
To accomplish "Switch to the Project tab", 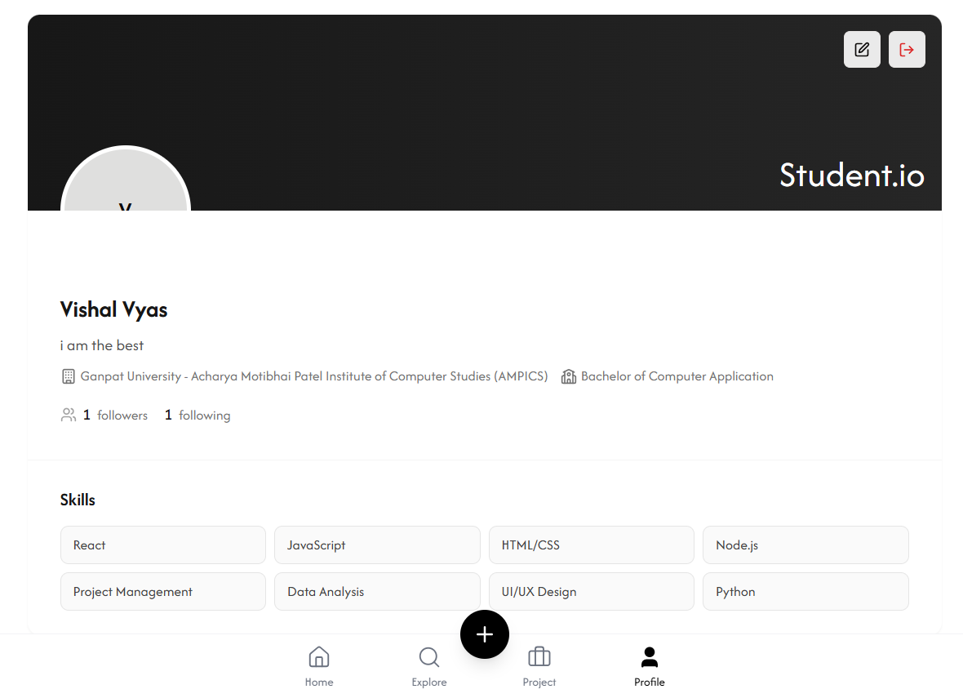I will click(x=539, y=665).
